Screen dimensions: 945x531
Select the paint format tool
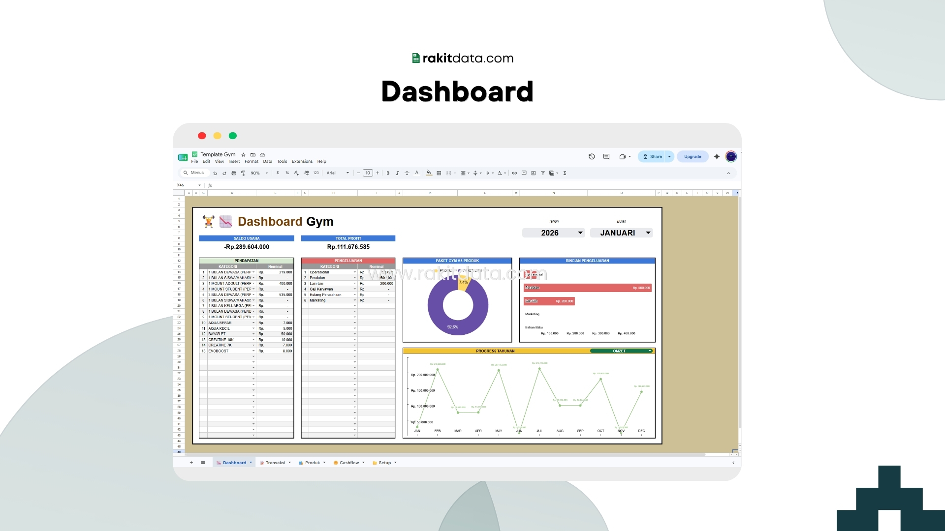(243, 173)
